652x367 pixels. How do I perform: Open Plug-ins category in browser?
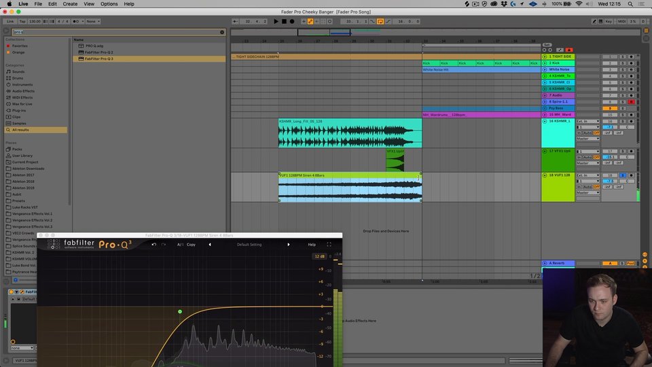[x=19, y=111]
